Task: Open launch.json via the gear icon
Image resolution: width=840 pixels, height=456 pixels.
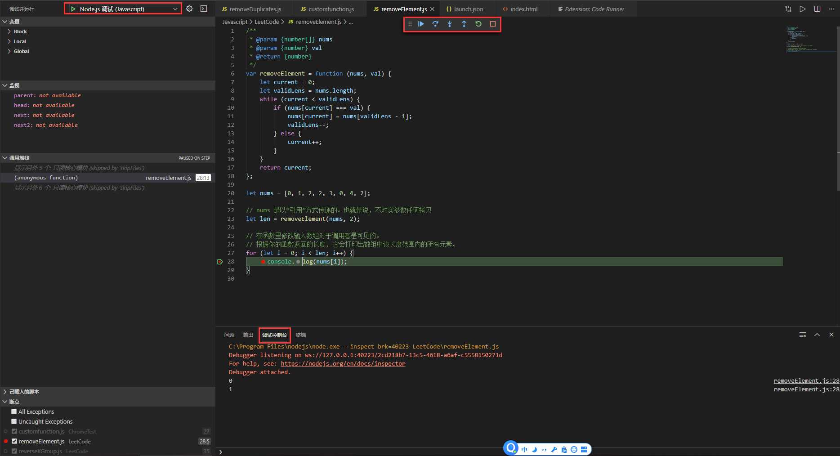Action: click(189, 9)
